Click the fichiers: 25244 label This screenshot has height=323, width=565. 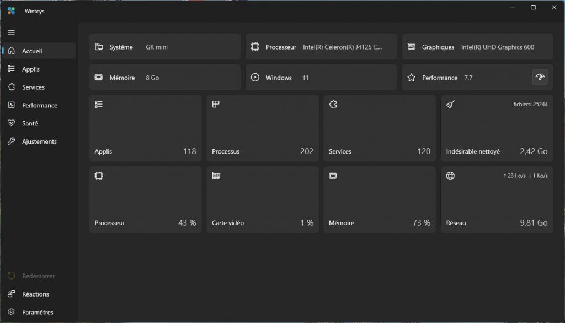click(530, 104)
